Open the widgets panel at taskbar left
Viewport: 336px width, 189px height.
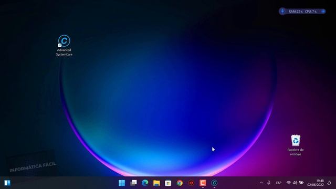[7, 183]
